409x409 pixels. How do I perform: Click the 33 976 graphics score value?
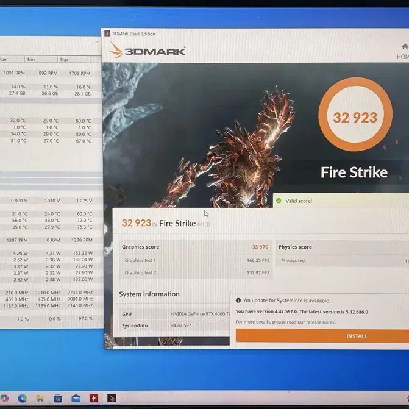tap(260, 247)
